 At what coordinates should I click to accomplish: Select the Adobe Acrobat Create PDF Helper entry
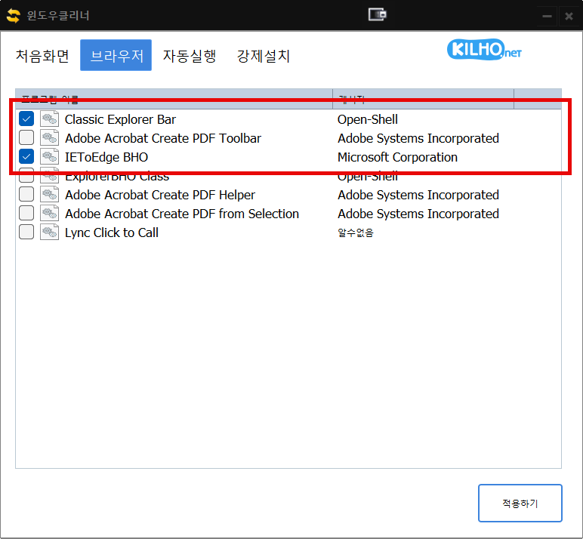160,195
